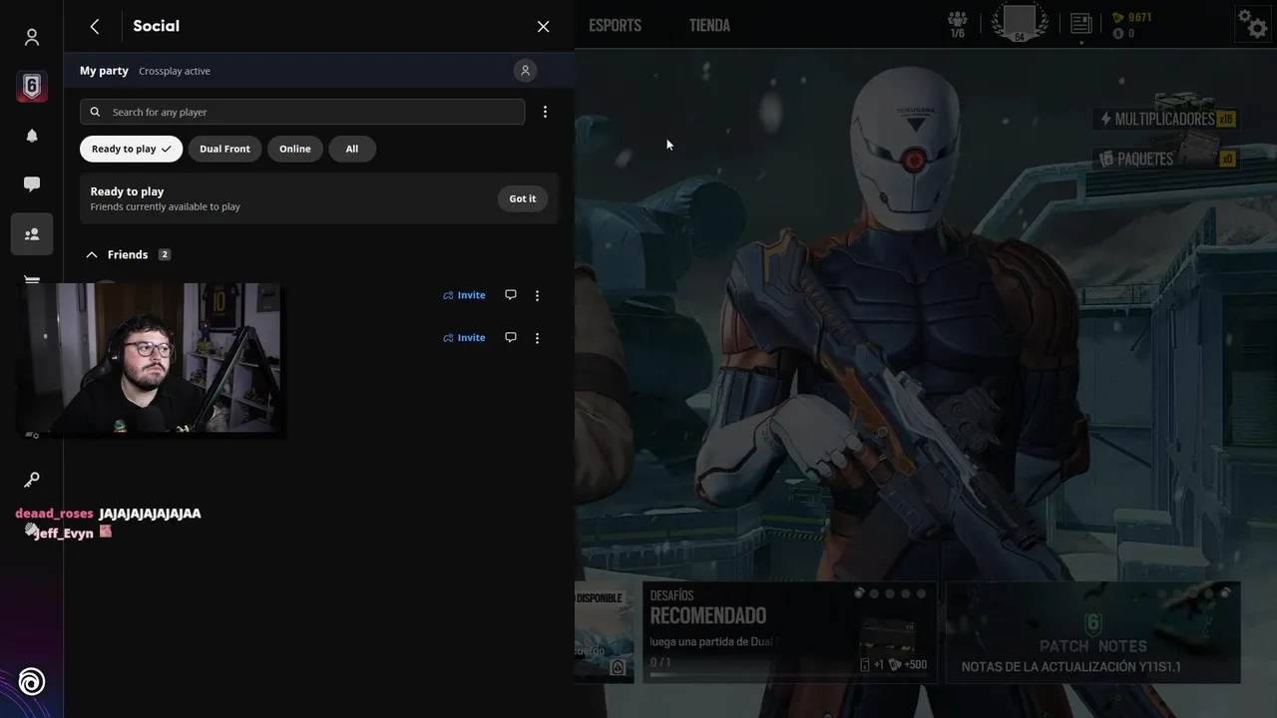
Task: Open the level 64 player badge
Action: (1020, 24)
